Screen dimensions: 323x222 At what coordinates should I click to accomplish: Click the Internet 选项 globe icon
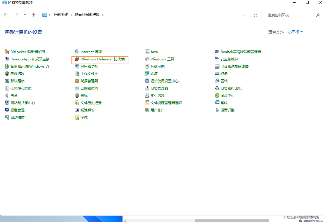[77, 52]
